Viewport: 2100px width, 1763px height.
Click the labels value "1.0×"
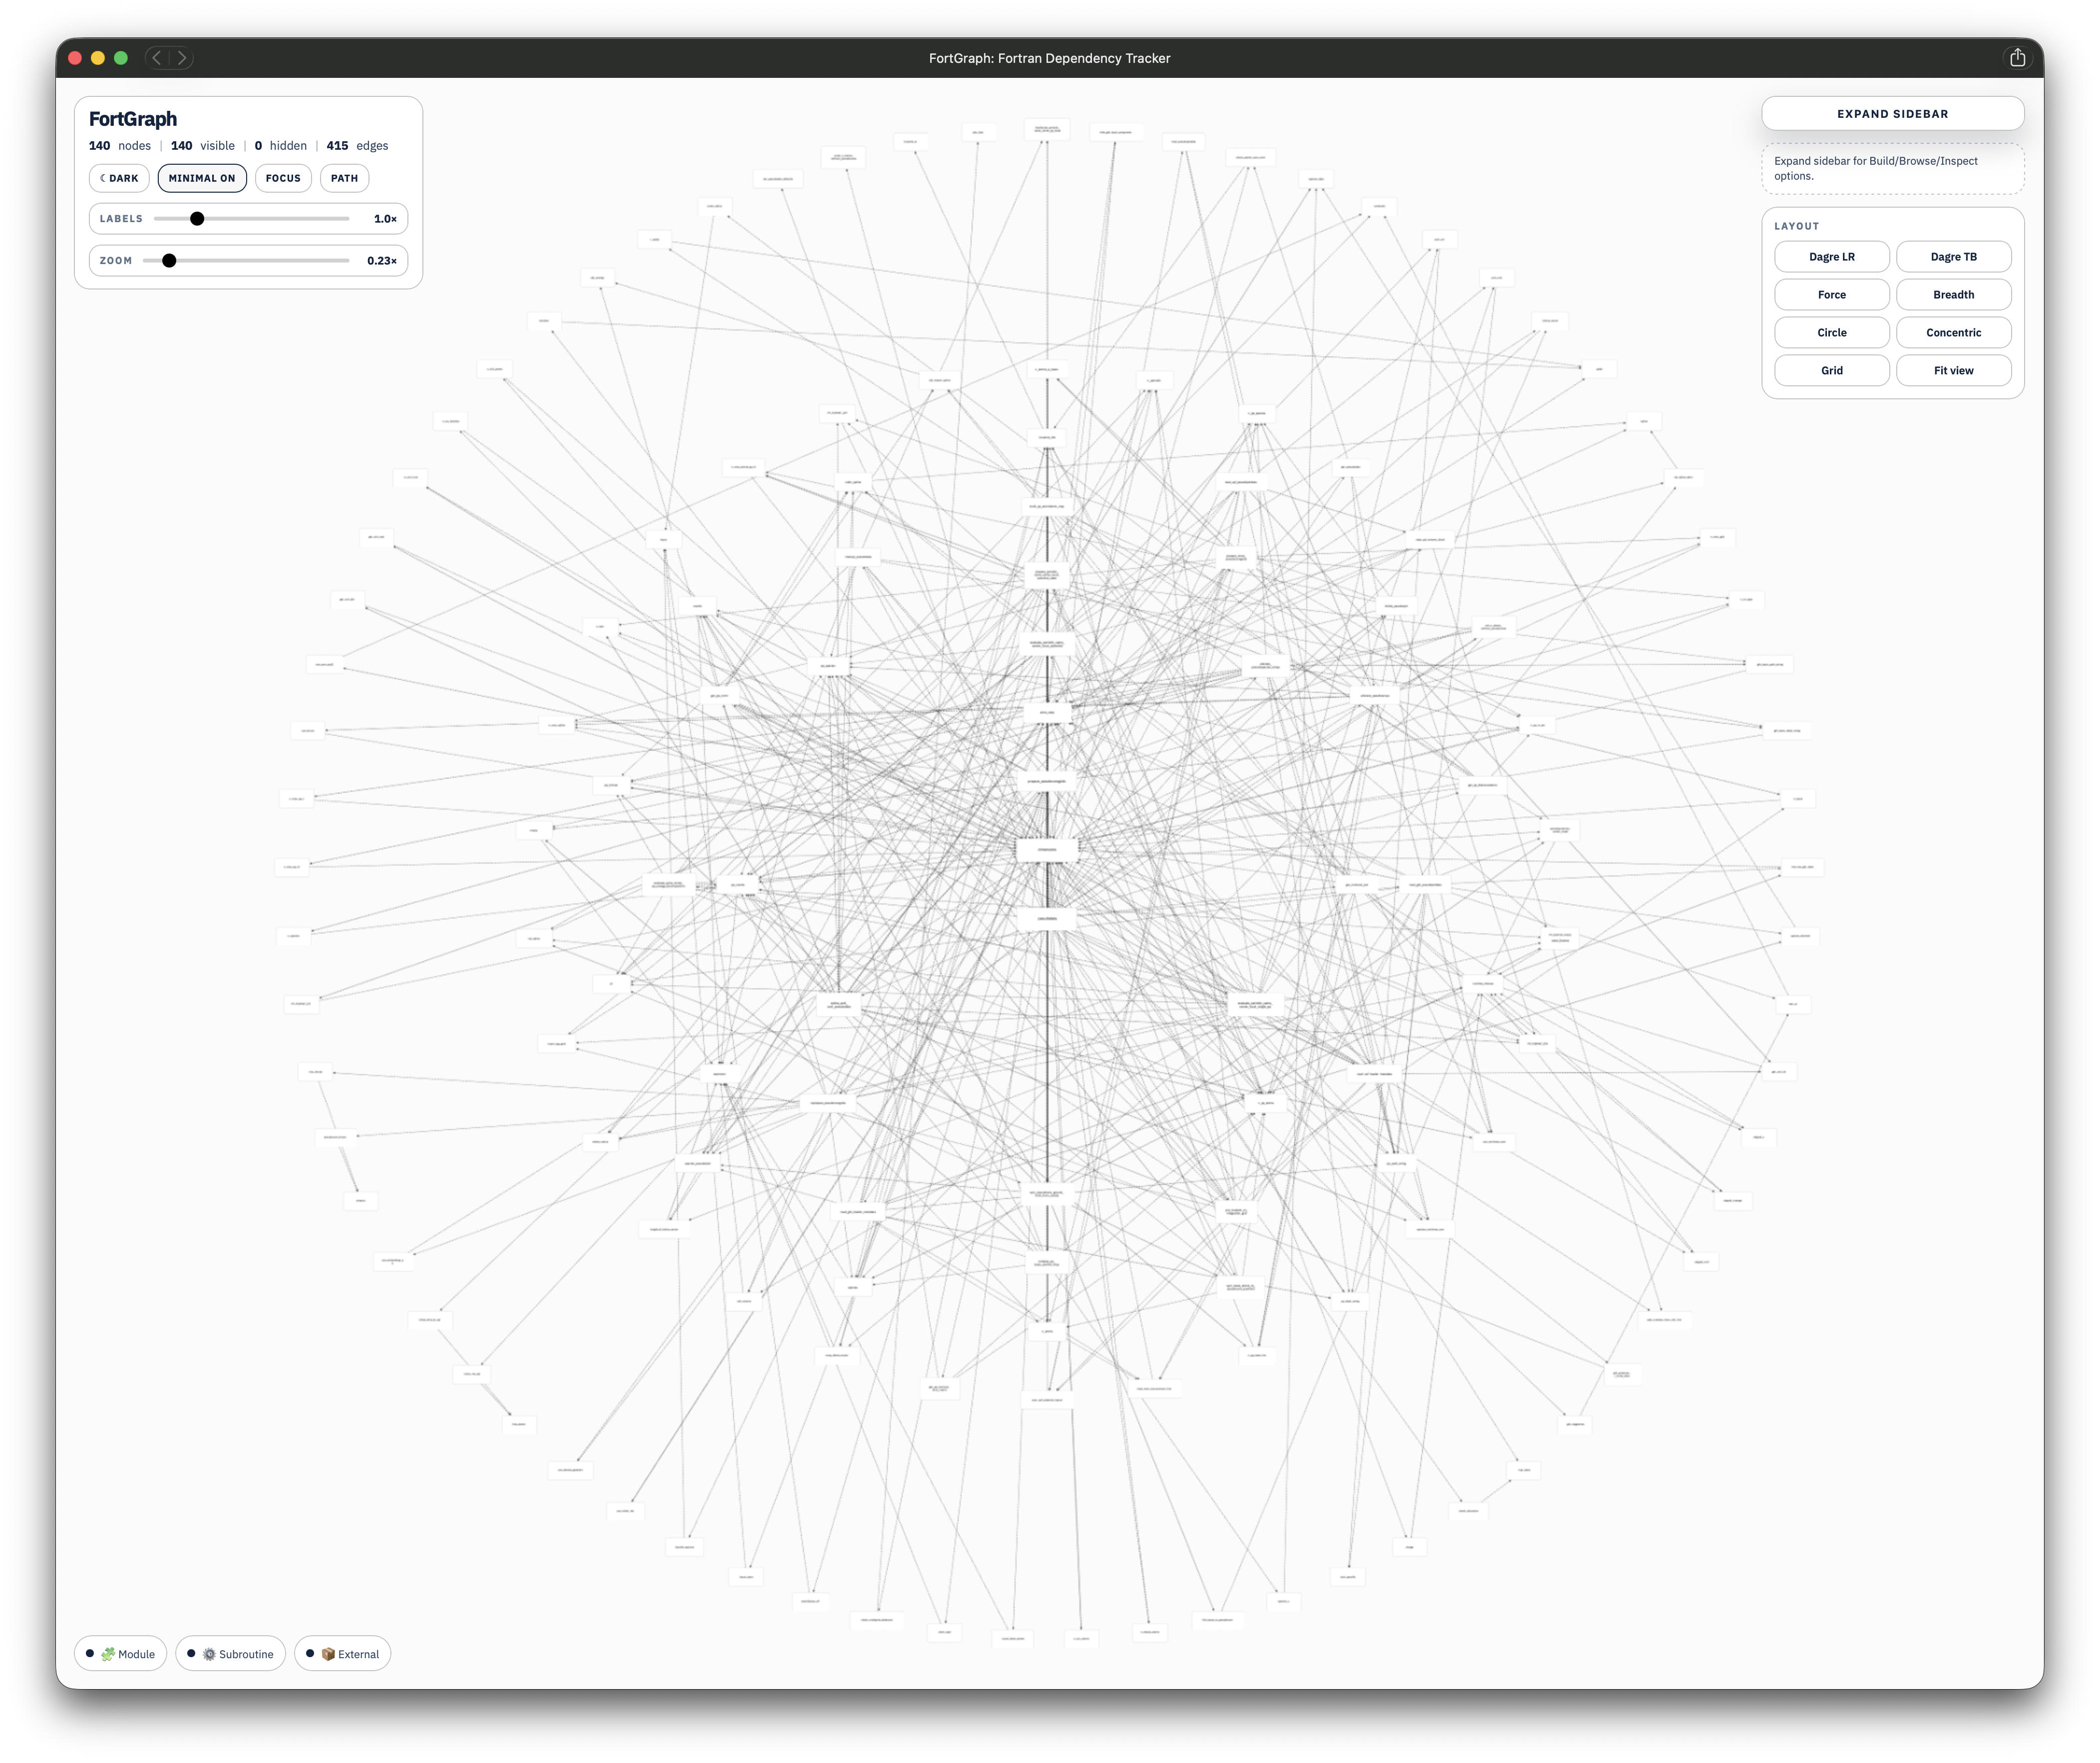point(385,219)
